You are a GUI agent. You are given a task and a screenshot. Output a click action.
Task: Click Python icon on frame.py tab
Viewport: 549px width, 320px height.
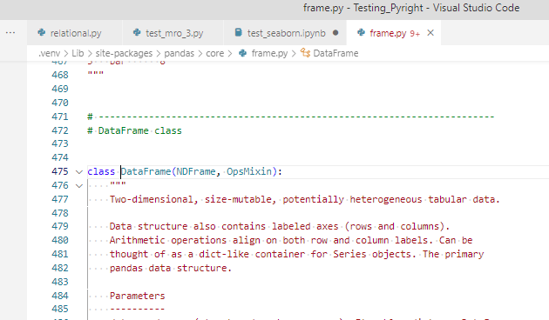tap(361, 32)
